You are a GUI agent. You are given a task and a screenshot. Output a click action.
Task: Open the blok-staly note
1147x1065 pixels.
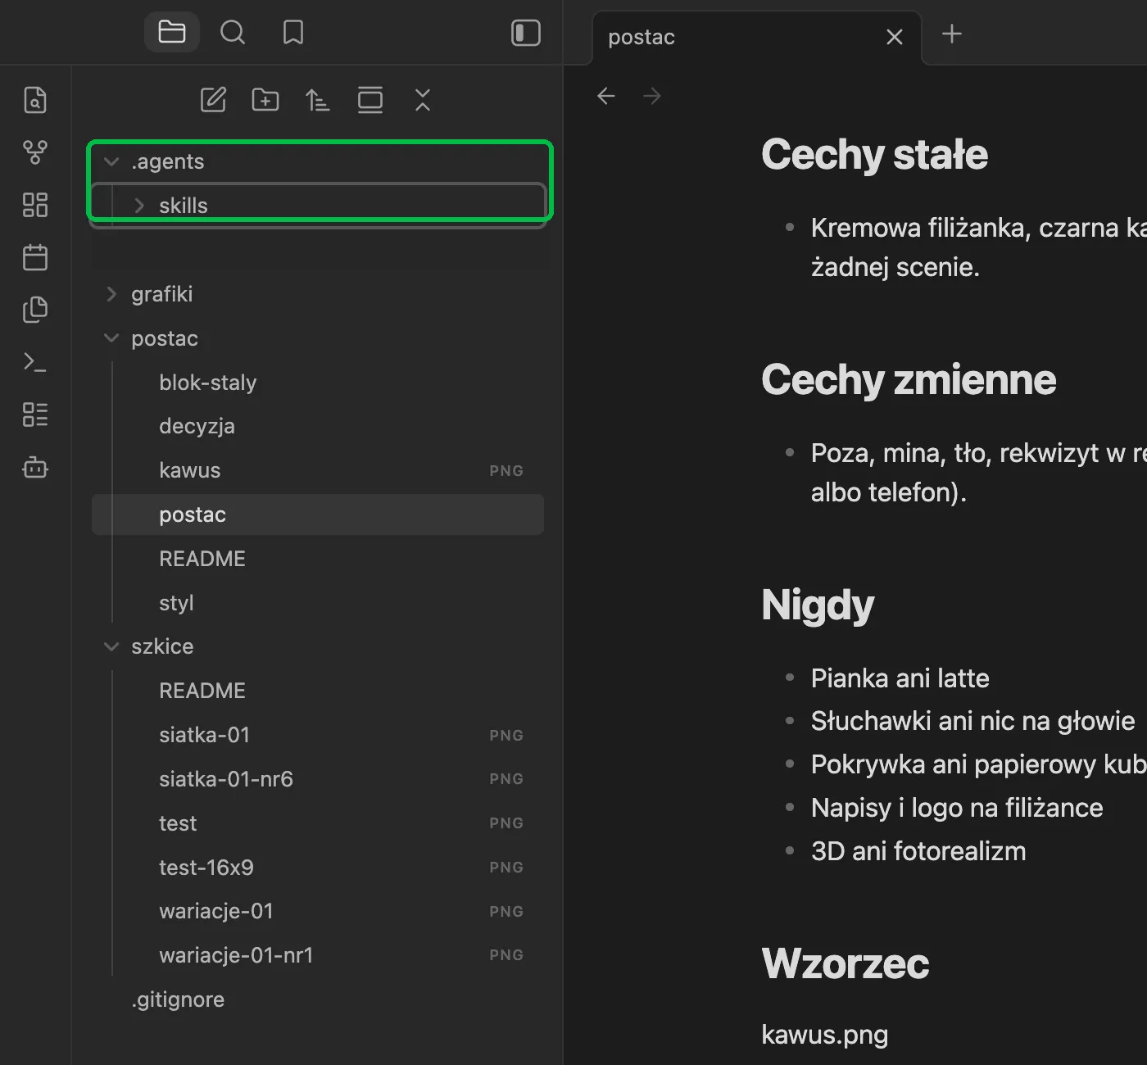click(317, 383)
